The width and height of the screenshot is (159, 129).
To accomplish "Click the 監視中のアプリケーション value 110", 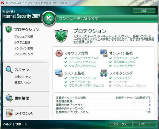I will coord(148,112).
